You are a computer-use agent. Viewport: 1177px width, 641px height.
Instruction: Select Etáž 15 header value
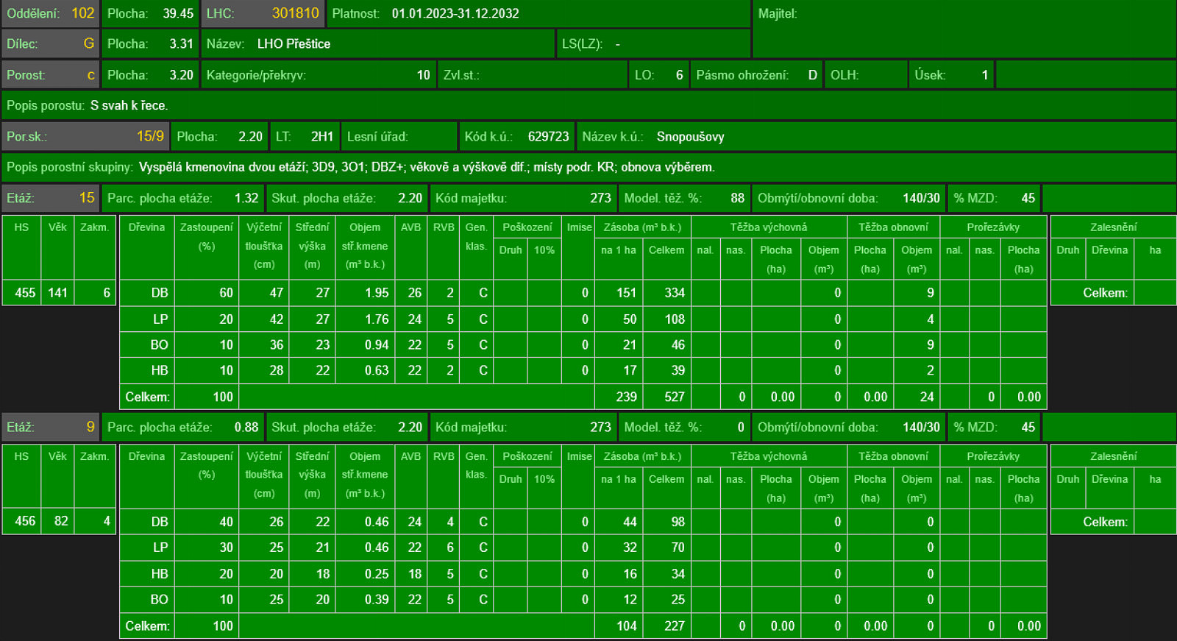click(87, 197)
